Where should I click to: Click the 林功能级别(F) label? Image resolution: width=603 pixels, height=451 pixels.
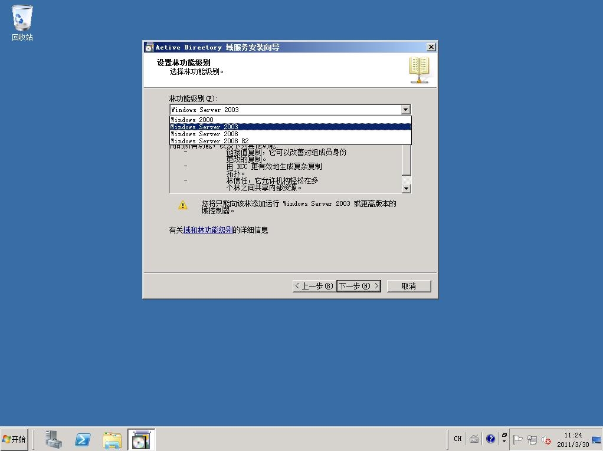pyautogui.click(x=194, y=98)
